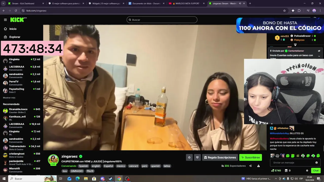324x182 pixels.
Task: Select the fifa26 tag
Action: tap(90, 171)
